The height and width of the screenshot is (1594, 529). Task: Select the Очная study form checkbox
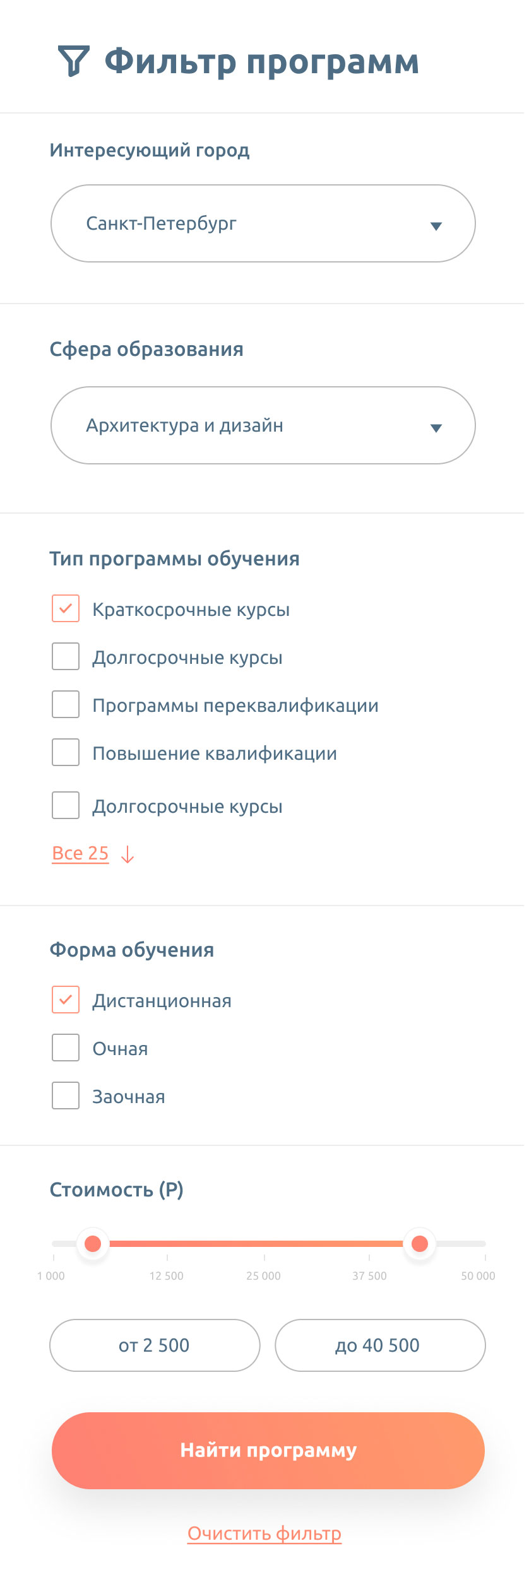(66, 1048)
